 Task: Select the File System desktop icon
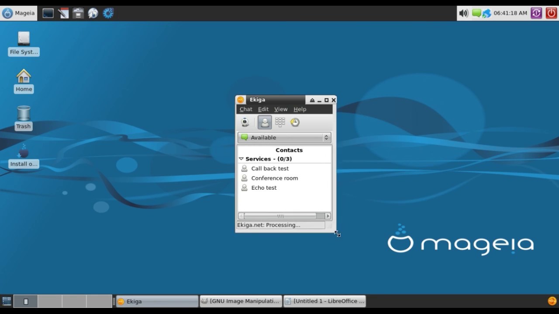click(24, 44)
